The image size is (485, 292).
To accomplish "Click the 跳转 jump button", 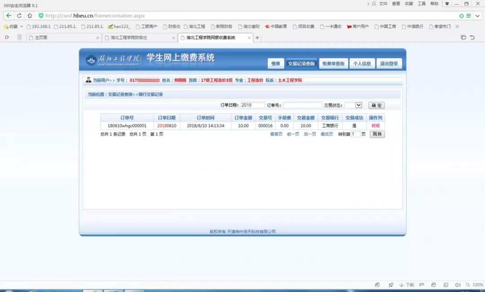I will coord(377,134).
